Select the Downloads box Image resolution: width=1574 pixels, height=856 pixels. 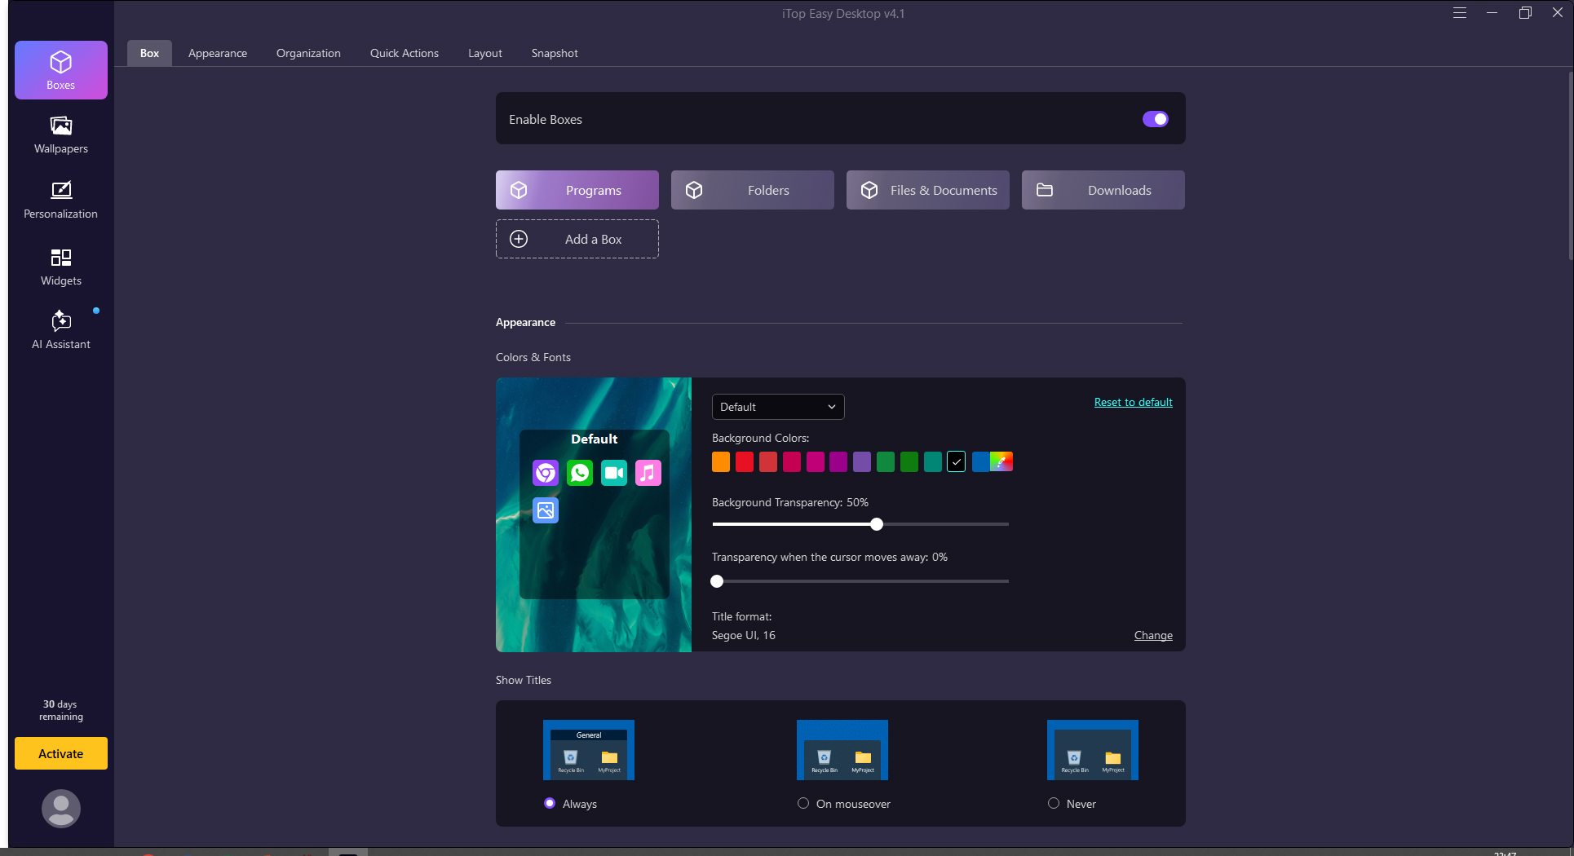point(1103,190)
